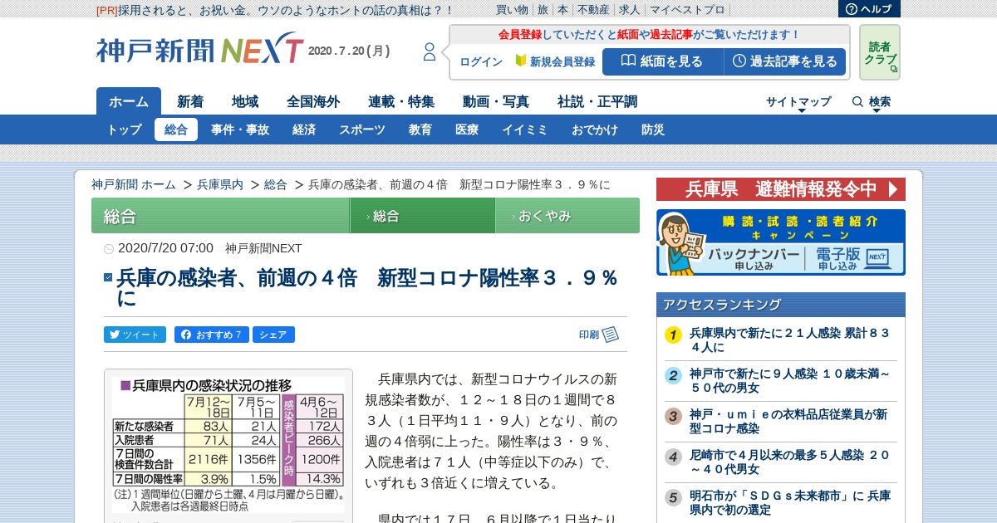Click おくやみ section tab
The image size is (997, 523).
(x=567, y=216)
